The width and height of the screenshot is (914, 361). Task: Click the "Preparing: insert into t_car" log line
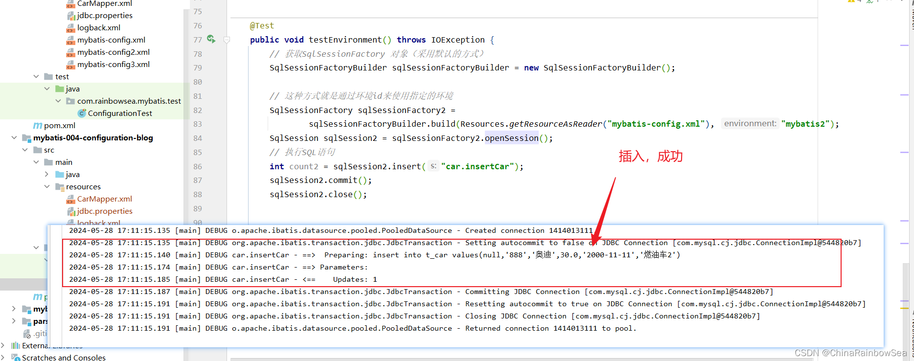[x=375, y=255]
